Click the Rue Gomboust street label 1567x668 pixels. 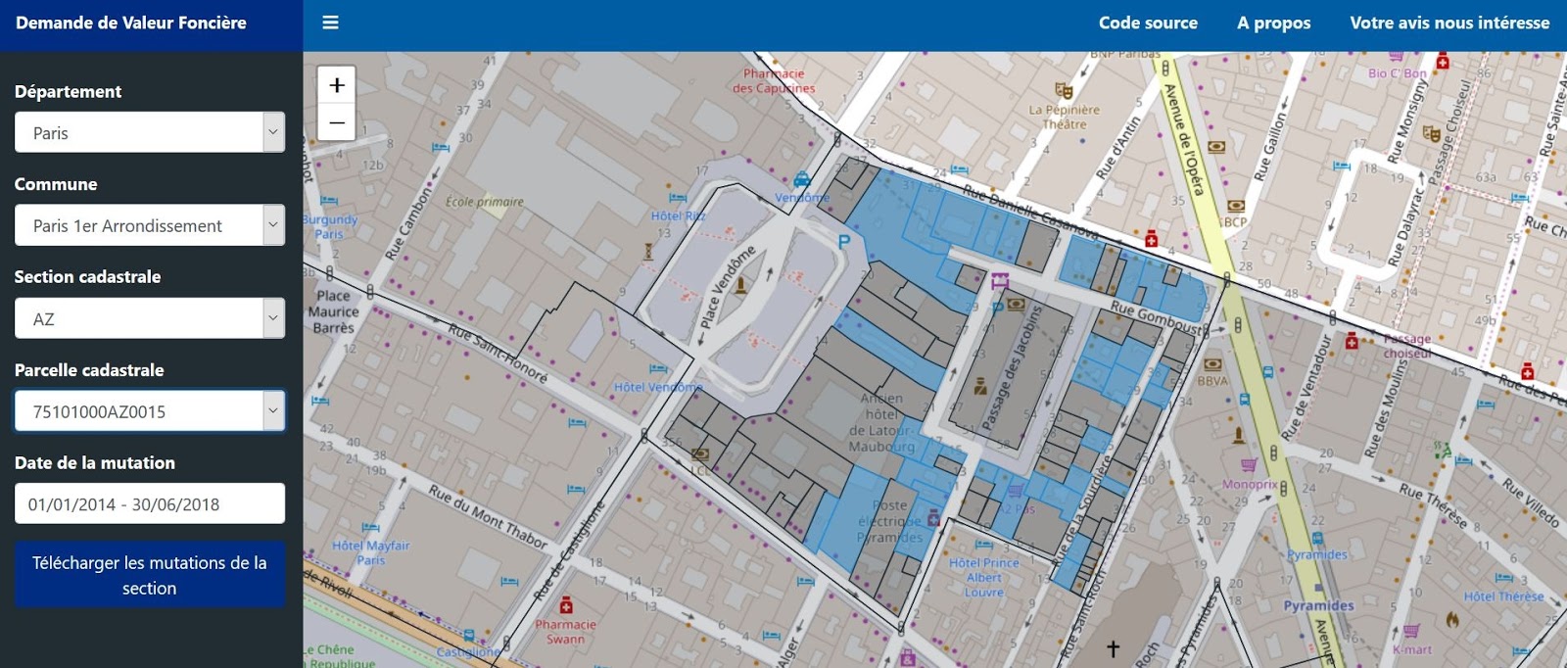1156,317
